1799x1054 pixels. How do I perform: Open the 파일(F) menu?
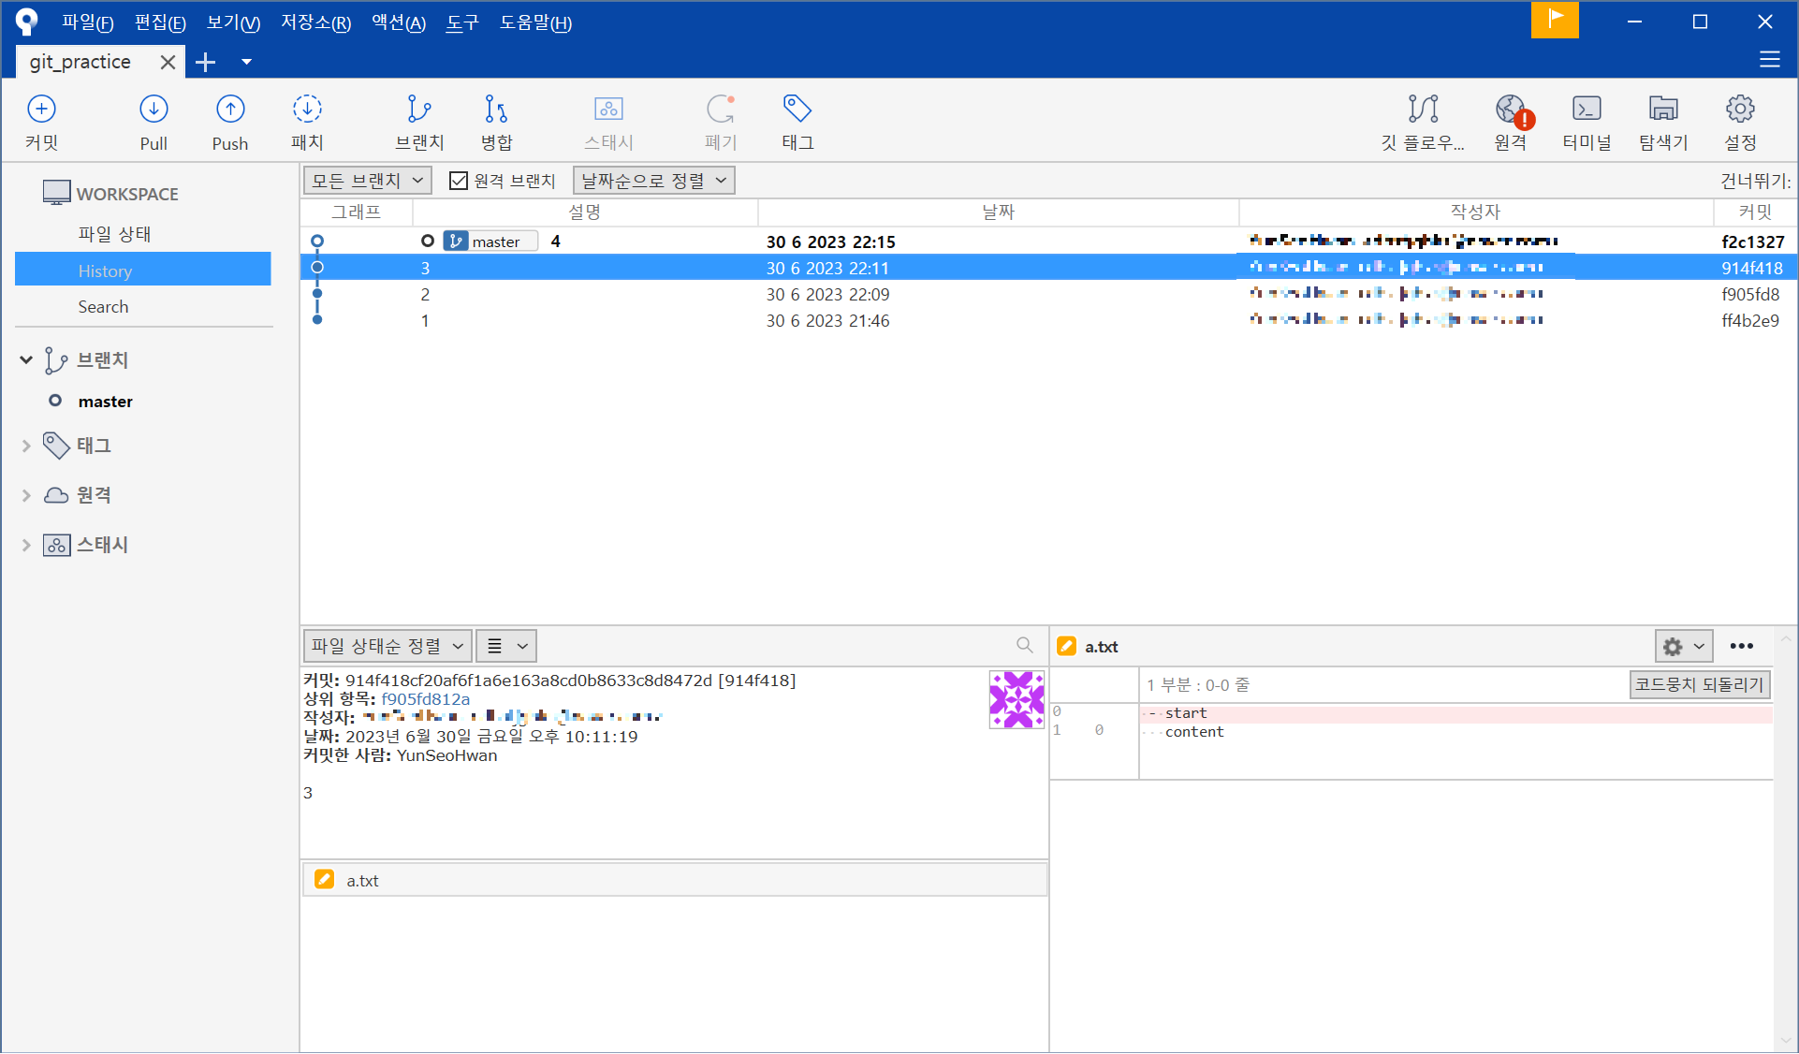(x=87, y=22)
